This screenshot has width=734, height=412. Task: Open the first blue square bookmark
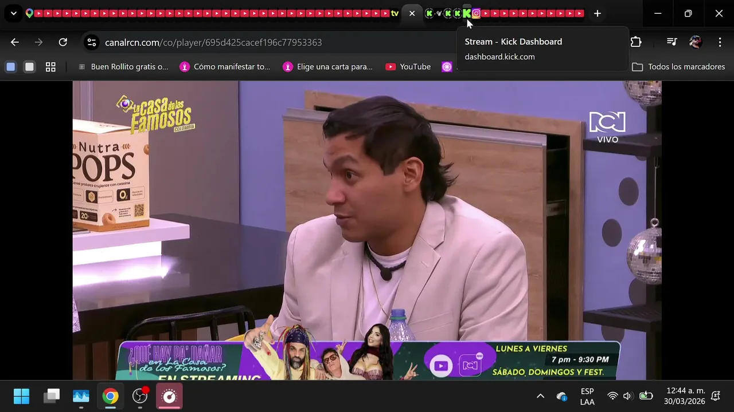coord(11,67)
